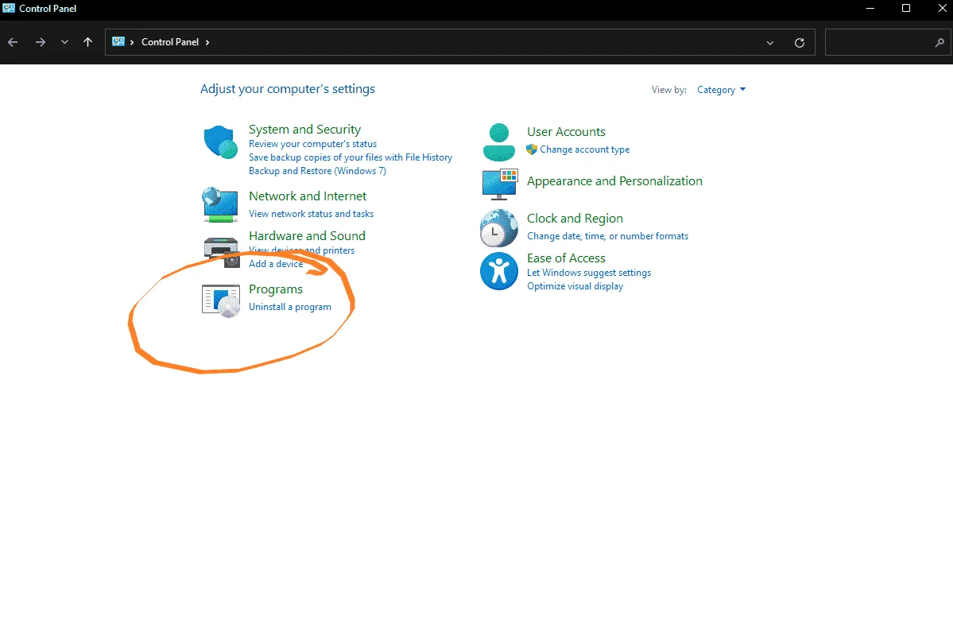Open Network and Internet heading link
The width and height of the screenshot is (953, 640).
(x=308, y=196)
